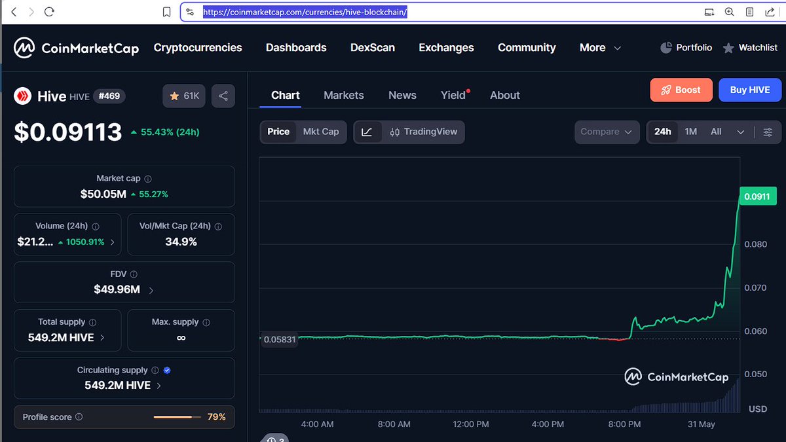Switch to the Yield tab
This screenshot has height=442, width=786.
click(x=453, y=95)
